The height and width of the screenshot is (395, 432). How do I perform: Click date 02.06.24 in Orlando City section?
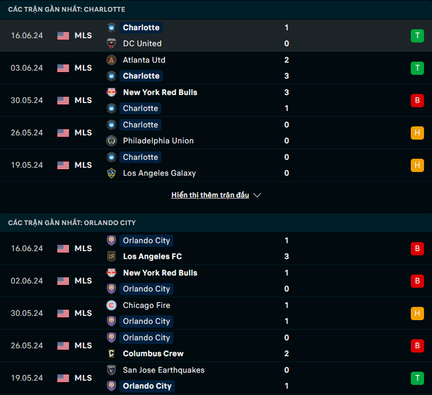click(x=27, y=281)
